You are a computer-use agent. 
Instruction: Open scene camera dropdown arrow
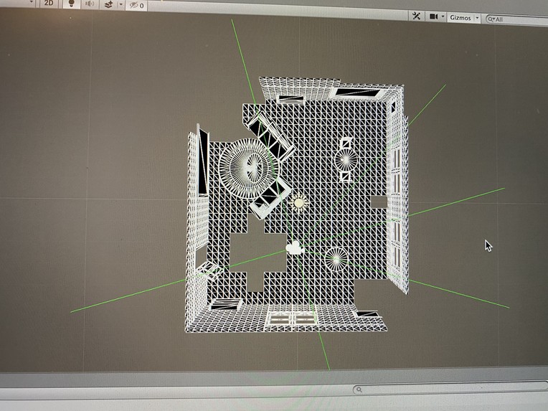[443, 16]
